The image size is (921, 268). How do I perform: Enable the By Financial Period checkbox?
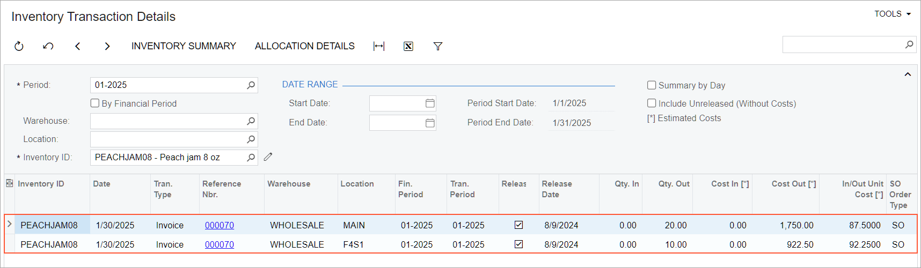coord(95,103)
